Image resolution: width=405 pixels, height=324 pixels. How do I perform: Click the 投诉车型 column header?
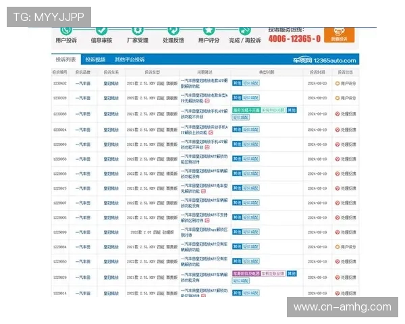(x=152, y=72)
